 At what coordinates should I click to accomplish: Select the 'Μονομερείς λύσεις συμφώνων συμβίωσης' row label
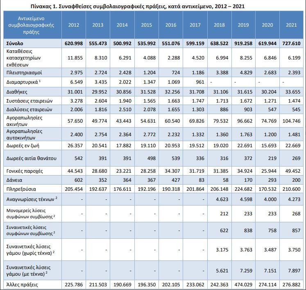click(x=31, y=214)
